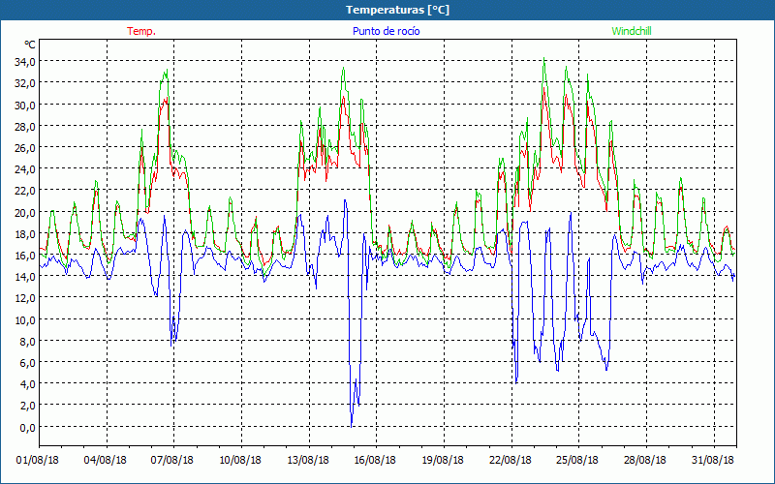Click the 6,0 y-axis value
Screen dimensions: 775x484
pos(29,363)
